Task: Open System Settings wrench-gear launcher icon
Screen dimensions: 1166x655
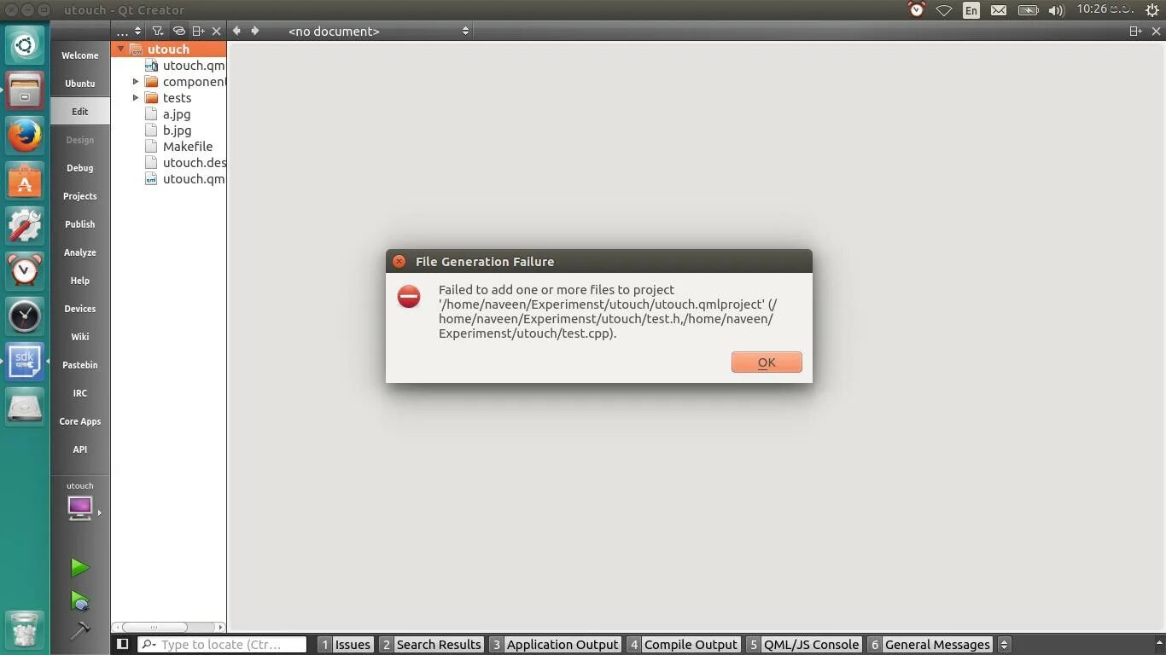Action: tap(25, 227)
